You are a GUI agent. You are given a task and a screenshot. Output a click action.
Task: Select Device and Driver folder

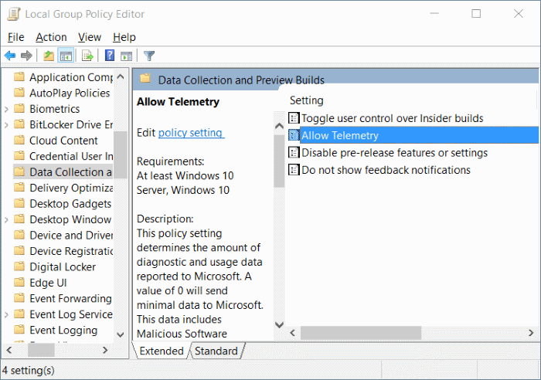71,235
